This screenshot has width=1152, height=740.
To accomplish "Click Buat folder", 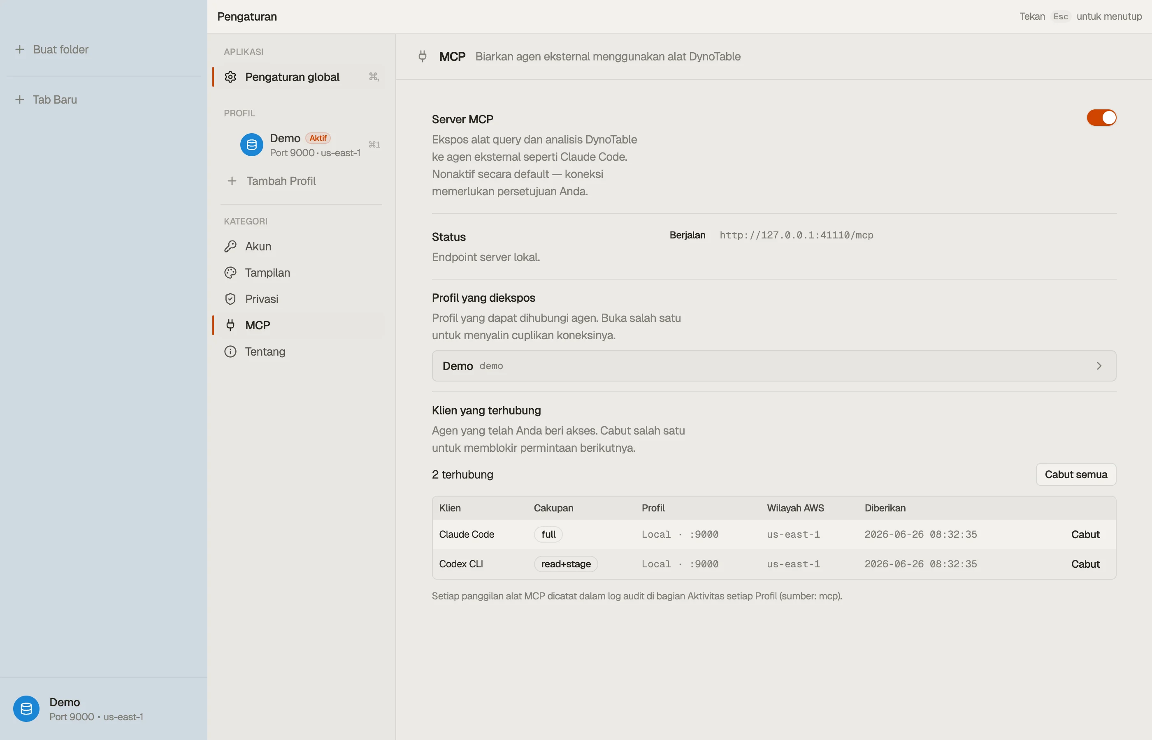I will [60, 49].
